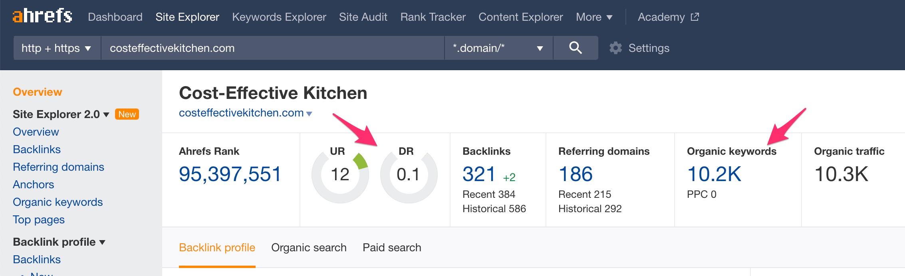Viewport: 905px width, 276px height.
Task: Switch to Backlink profile tab
Action: (217, 247)
